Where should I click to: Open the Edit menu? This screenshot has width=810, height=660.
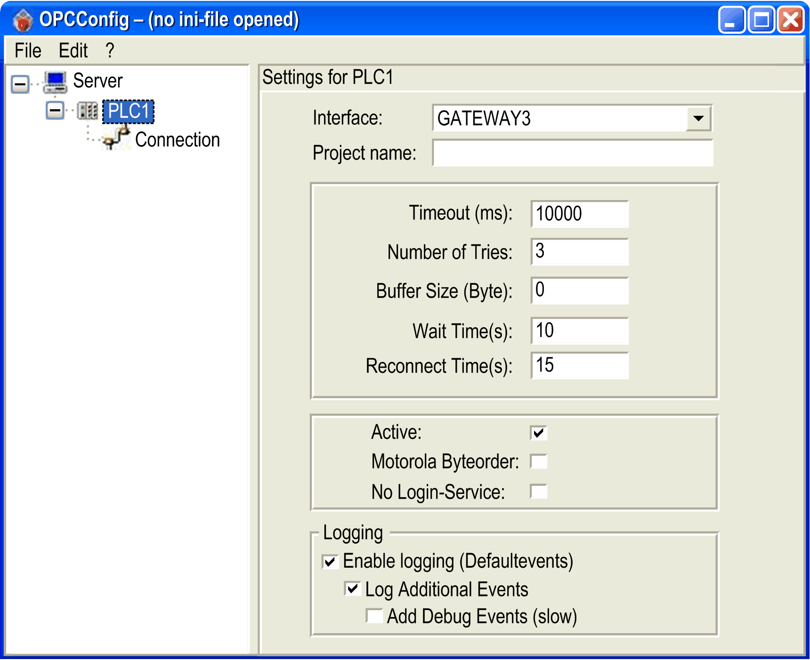click(73, 50)
